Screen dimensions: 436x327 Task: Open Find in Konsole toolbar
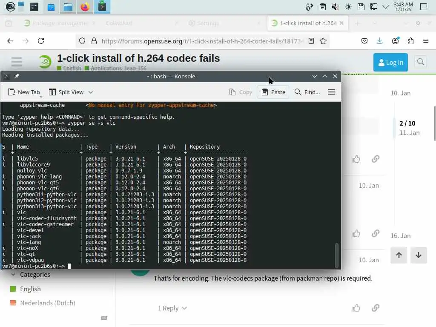(x=307, y=92)
